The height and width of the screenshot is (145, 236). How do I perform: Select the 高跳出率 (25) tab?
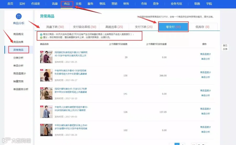[x=114, y=27]
